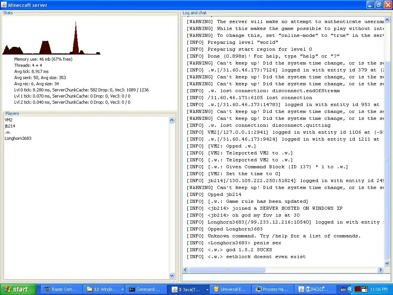Click the 'setblock doesnt even exist' chat line
The width and height of the screenshot is (393, 295).
click(x=246, y=257)
